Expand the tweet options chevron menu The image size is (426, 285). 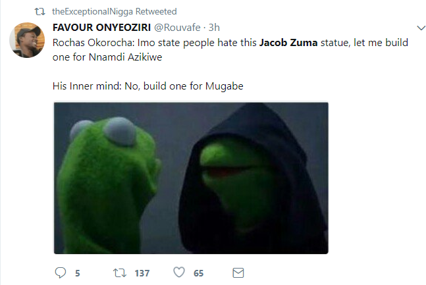click(421, 28)
